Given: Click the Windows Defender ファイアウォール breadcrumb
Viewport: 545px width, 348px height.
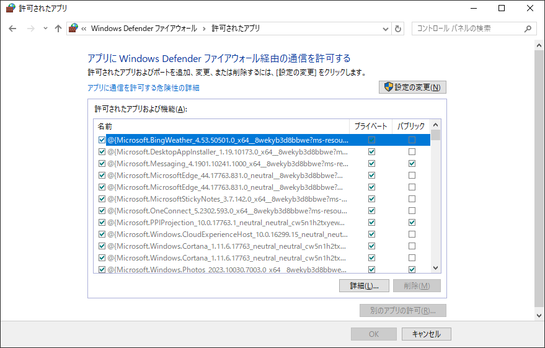Looking at the screenshot, I should click(x=144, y=29).
